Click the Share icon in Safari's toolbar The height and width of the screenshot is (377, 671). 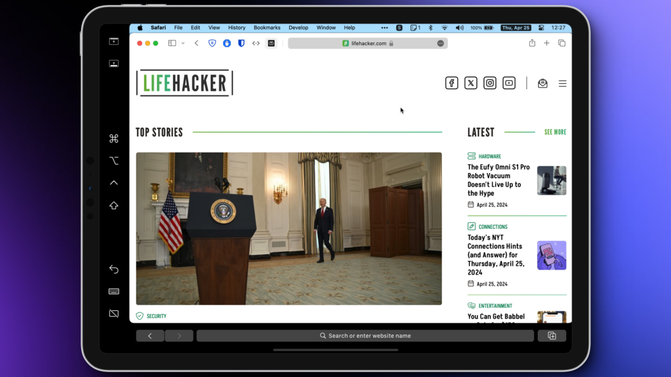pos(532,43)
